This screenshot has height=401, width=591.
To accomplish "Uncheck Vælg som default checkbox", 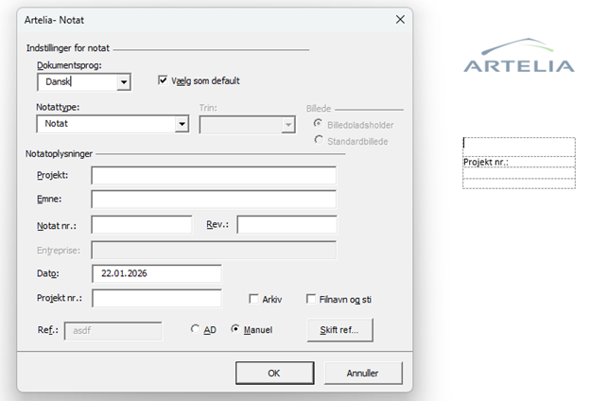I will tap(163, 80).
